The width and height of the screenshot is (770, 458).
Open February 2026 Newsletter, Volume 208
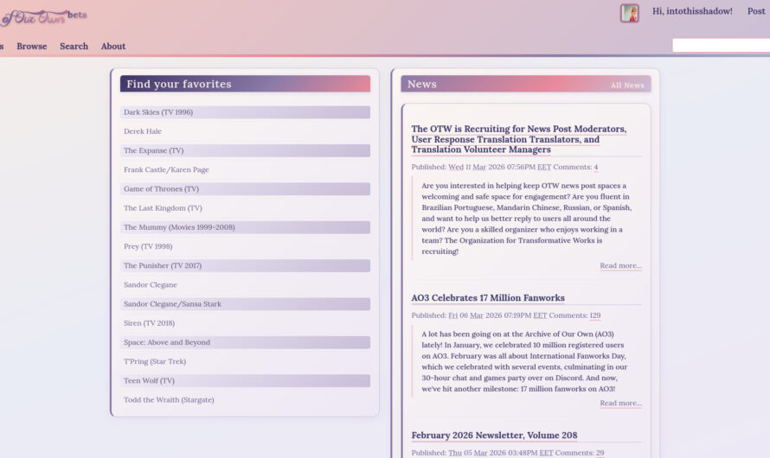click(494, 435)
